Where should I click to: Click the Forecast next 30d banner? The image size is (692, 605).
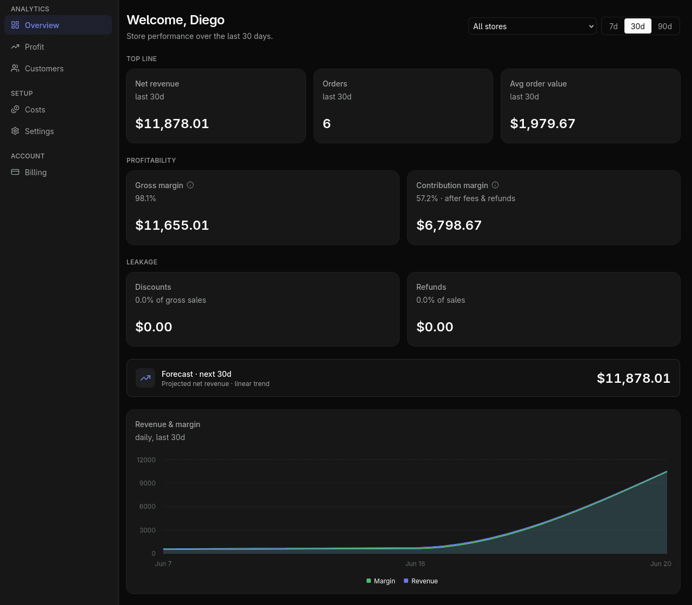click(403, 378)
